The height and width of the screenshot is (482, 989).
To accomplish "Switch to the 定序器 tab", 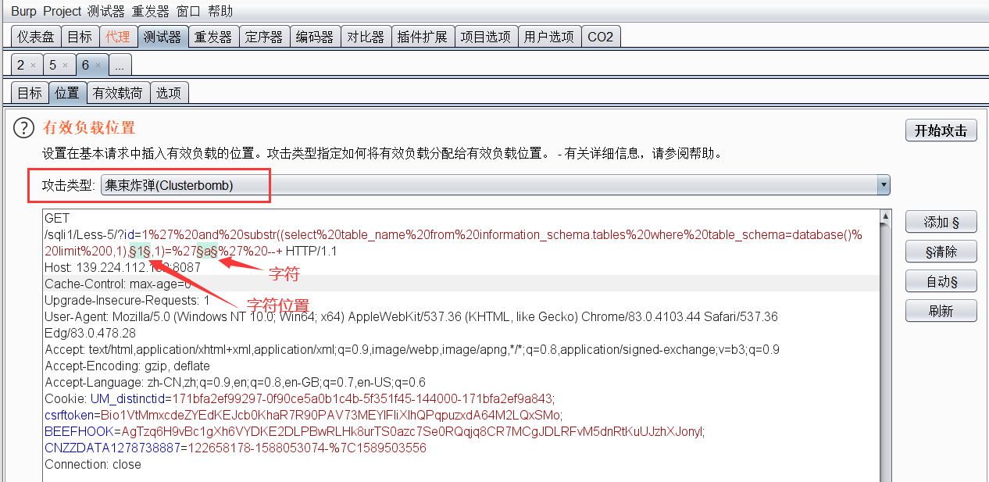I will click(264, 37).
